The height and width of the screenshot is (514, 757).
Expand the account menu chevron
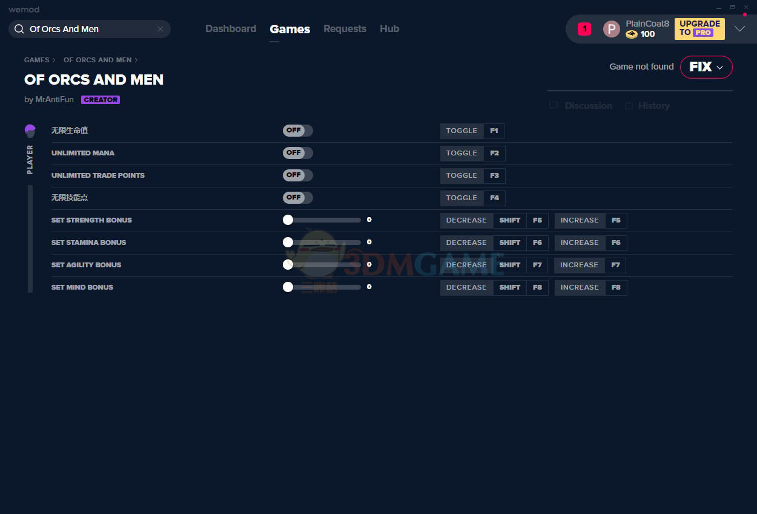tap(740, 29)
